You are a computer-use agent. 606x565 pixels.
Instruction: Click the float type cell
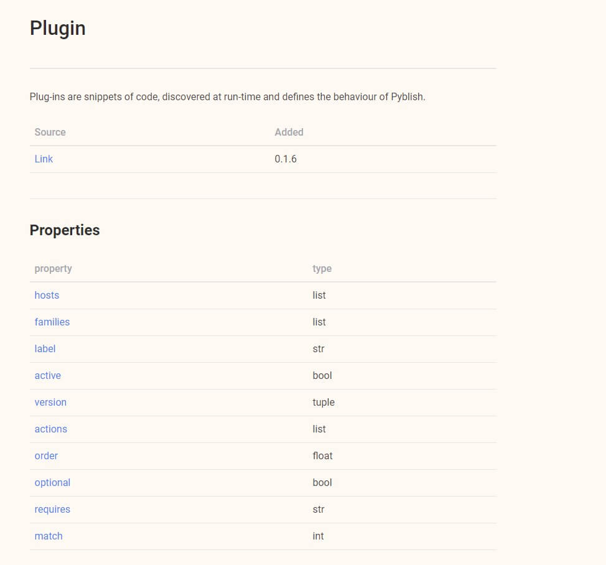point(322,455)
